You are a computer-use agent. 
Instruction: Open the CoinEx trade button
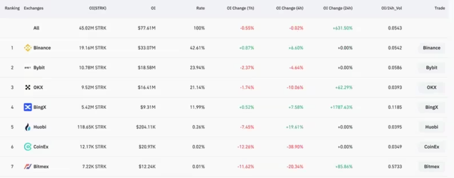pyautogui.click(x=431, y=147)
